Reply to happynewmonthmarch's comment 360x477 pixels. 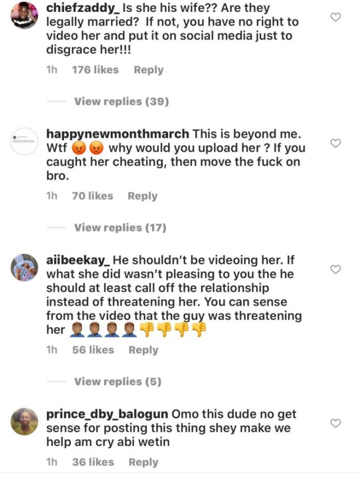(143, 196)
